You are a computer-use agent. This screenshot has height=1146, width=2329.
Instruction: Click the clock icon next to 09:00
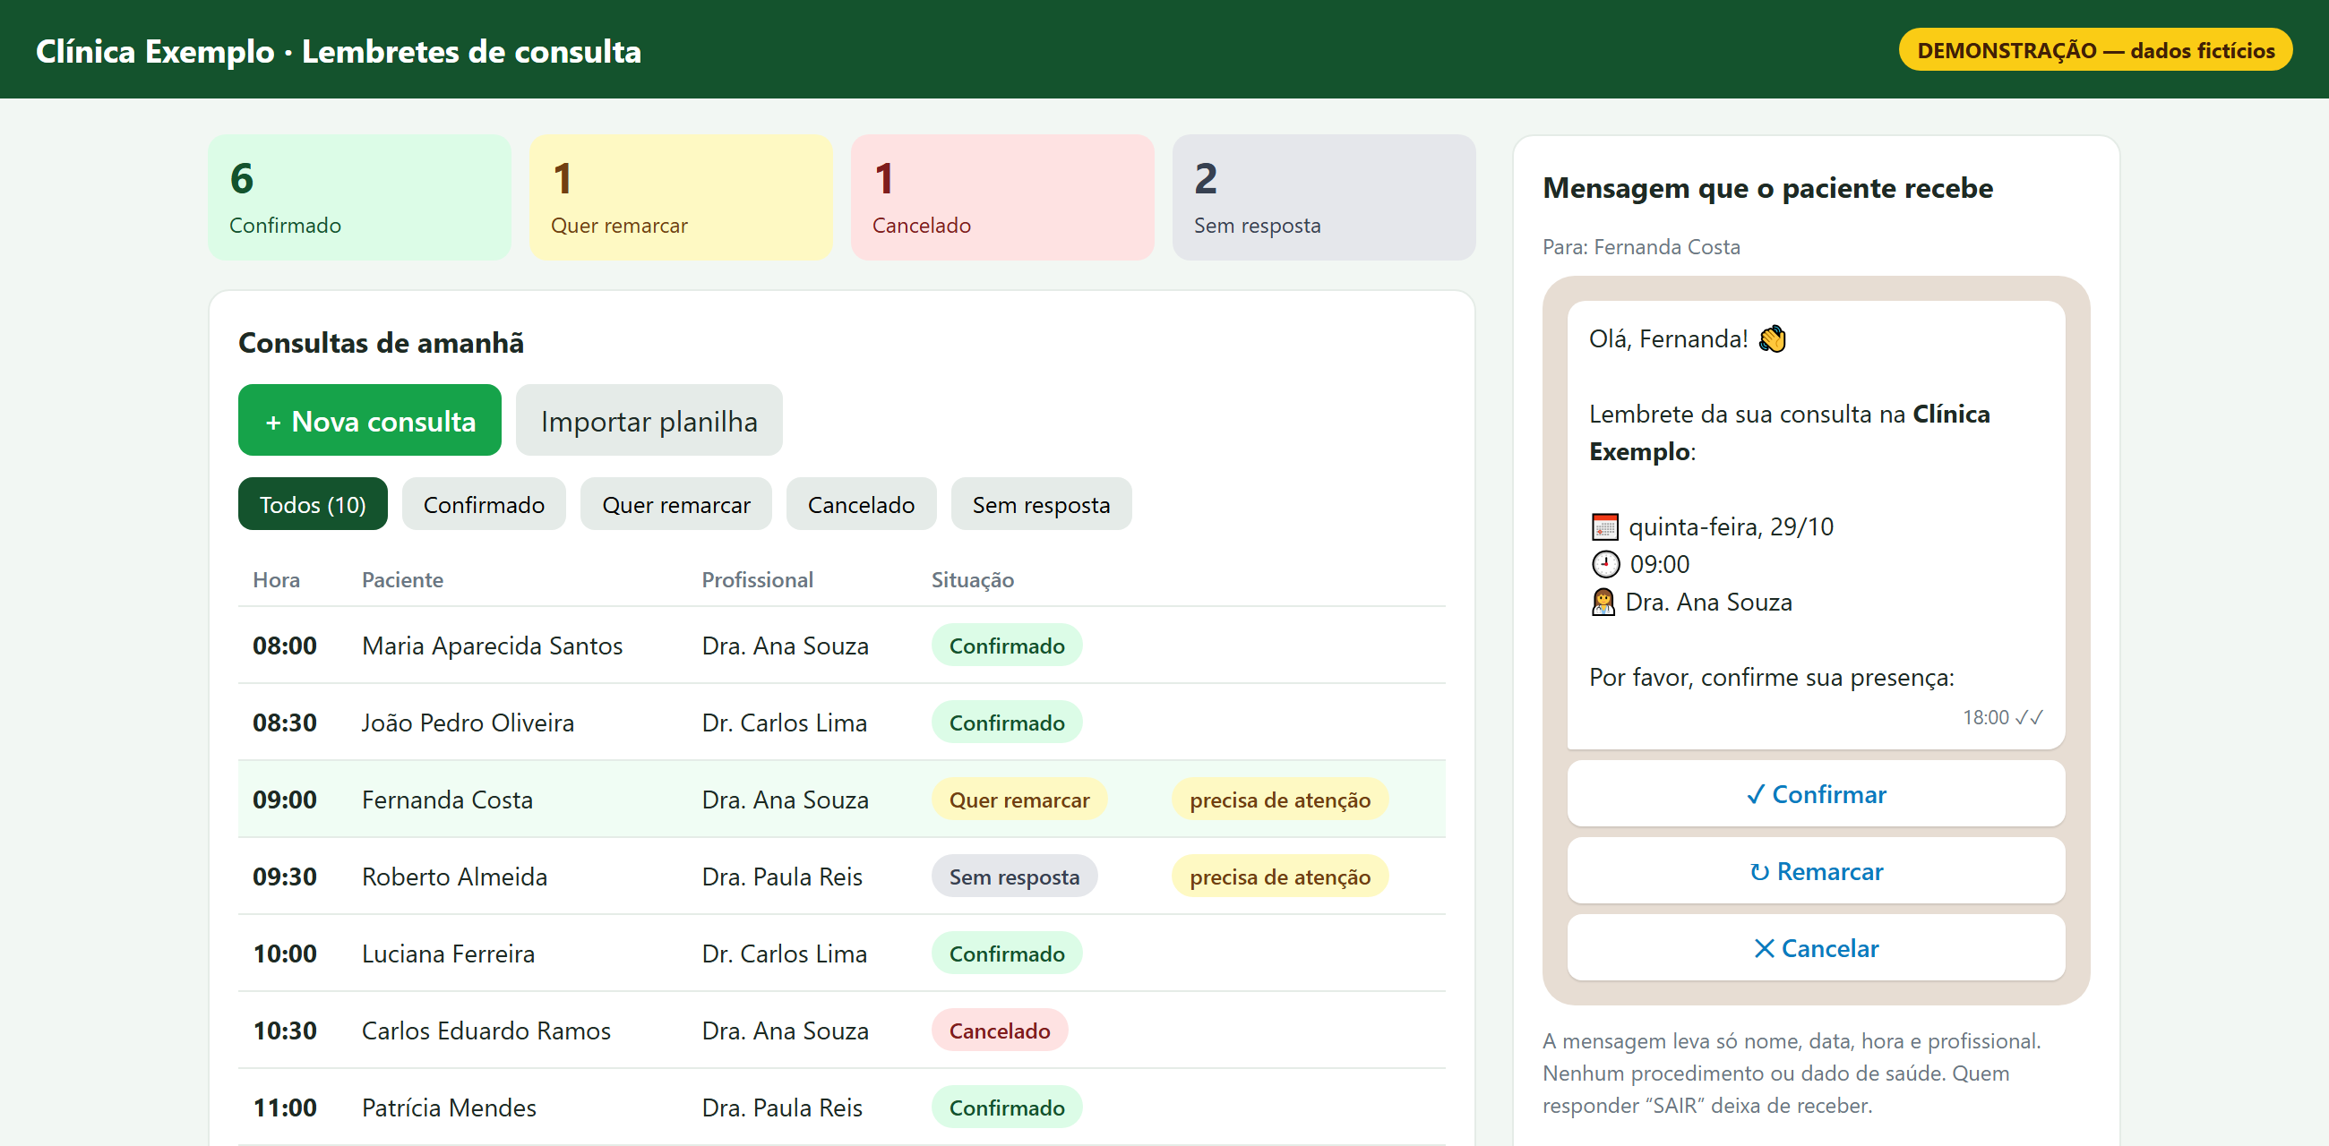(x=1605, y=564)
